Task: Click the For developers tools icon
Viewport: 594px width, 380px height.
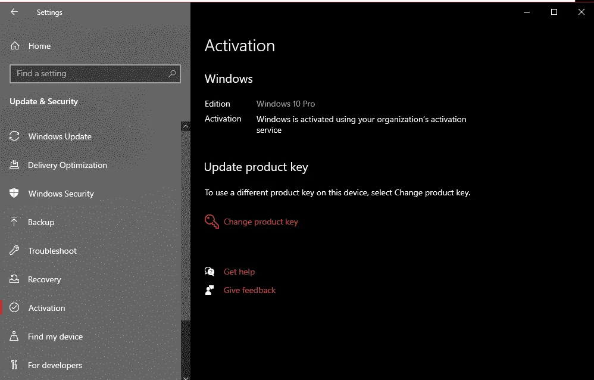Action: [x=14, y=365]
